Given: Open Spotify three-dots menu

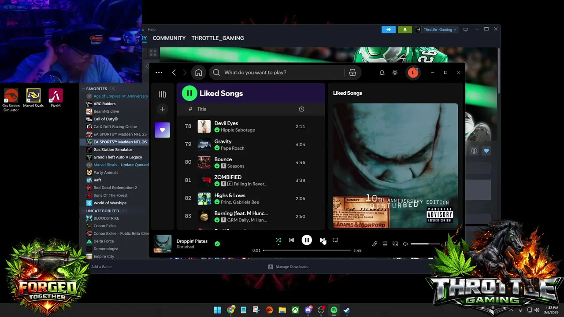Looking at the screenshot, I should pos(159,73).
